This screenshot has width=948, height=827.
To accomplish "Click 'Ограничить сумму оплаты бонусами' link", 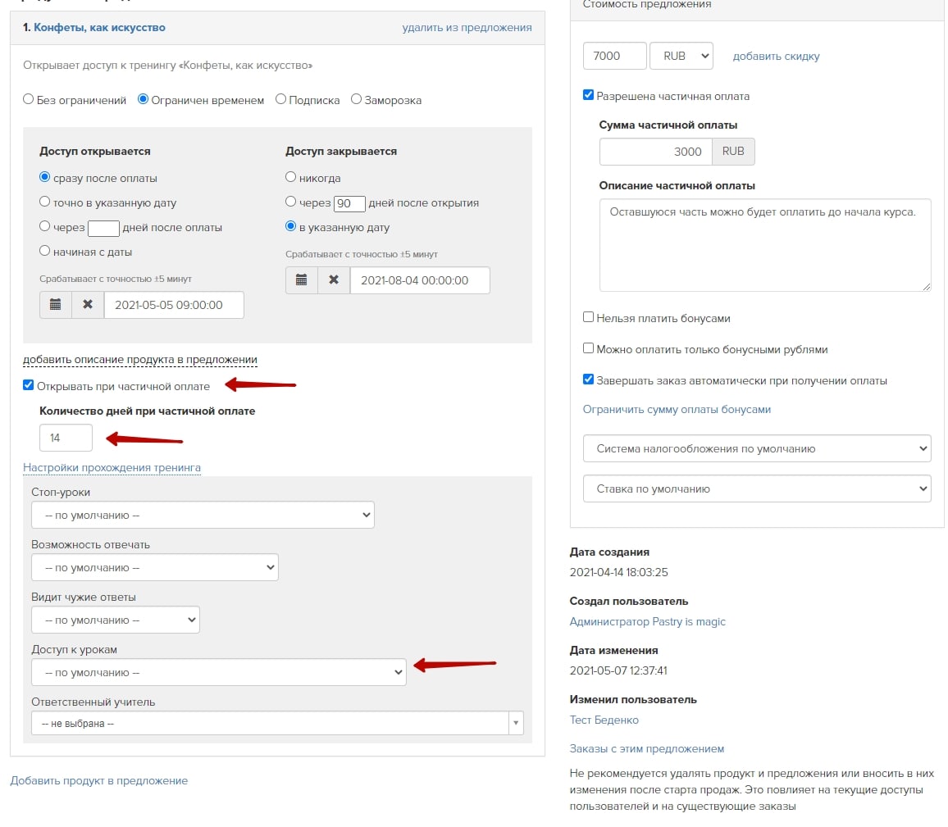I will coord(677,410).
